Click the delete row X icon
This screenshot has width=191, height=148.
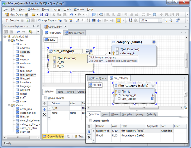pos(44,115)
